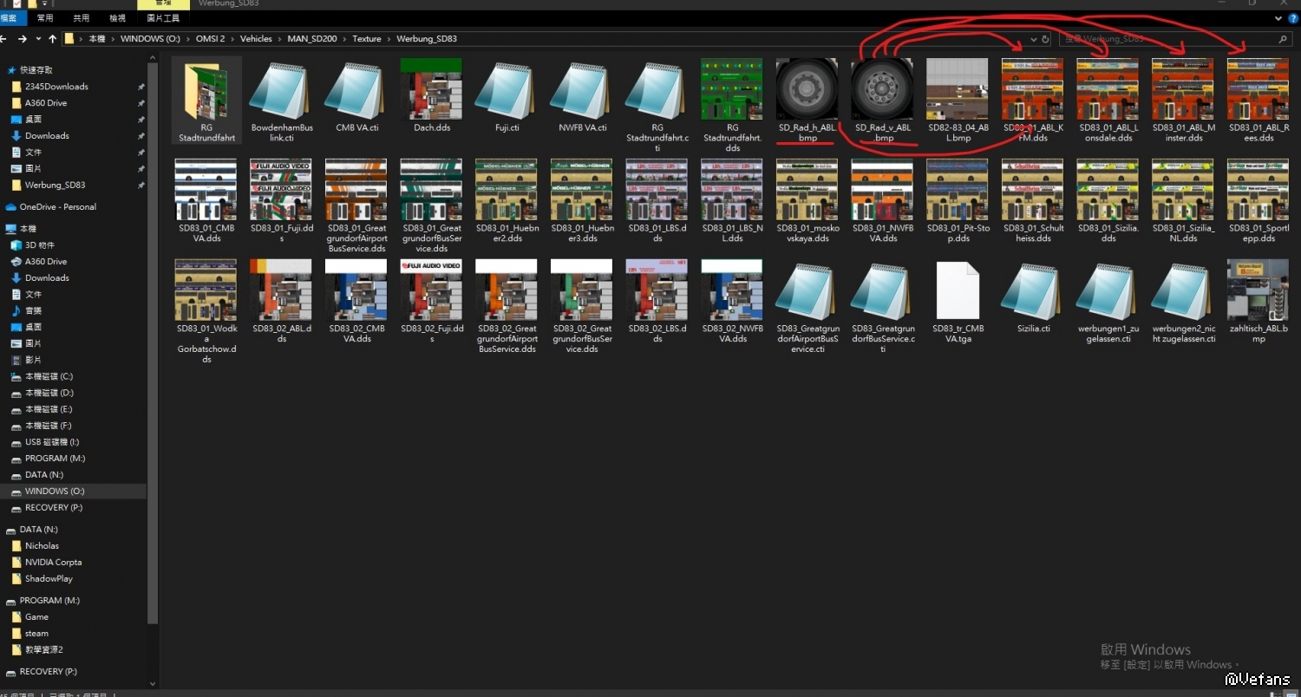Select the SD83_01_CMB VA.dds thumbnail
This screenshot has height=697, width=1301.
(x=206, y=190)
